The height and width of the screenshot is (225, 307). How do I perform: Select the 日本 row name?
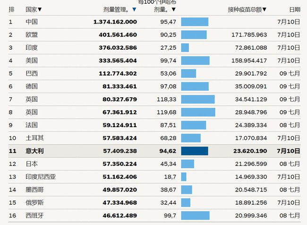[x=32, y=164]
